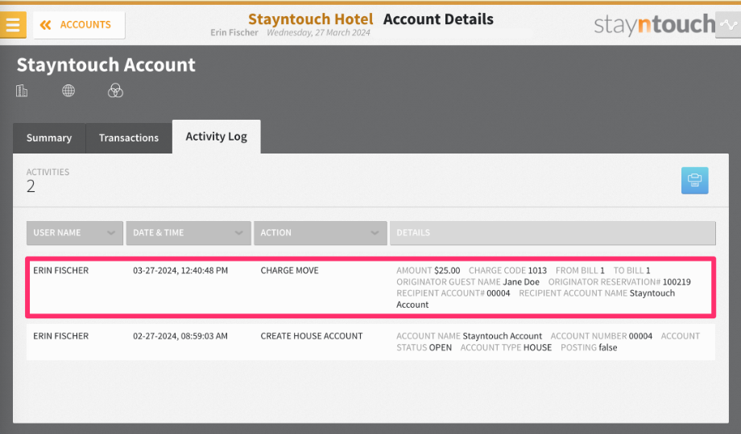Click the Account Details page title

pyautogui.click(x=438, y=18)
